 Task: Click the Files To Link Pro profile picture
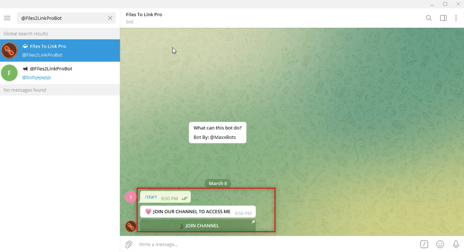10,50
